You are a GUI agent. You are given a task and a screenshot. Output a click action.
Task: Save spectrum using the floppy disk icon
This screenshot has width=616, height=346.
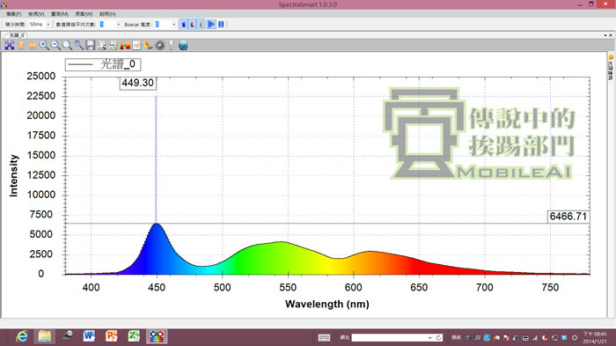pyautogui.click(x=91, y=45)
